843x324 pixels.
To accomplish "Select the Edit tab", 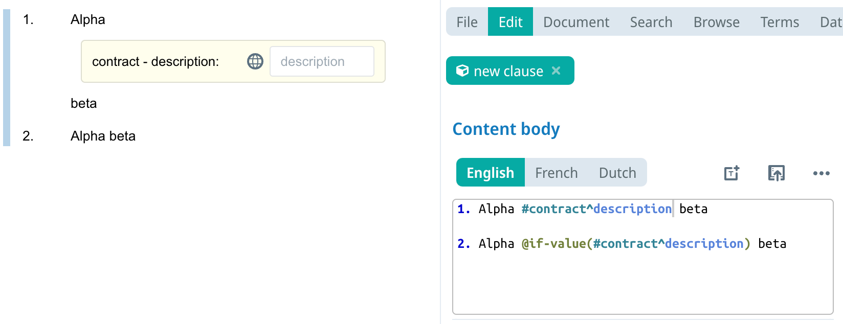I will point(510,22).
